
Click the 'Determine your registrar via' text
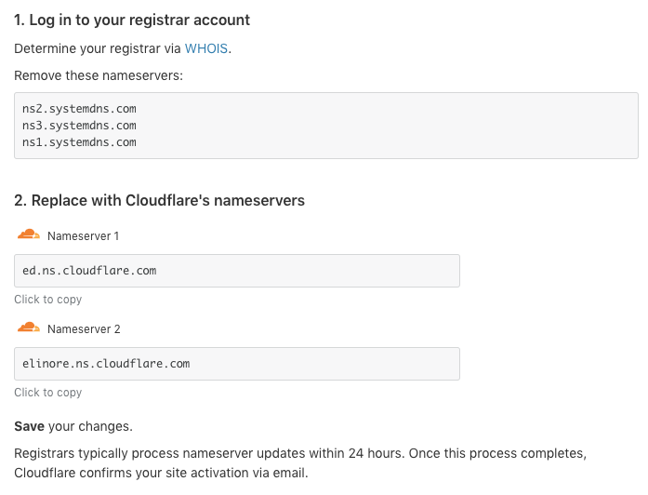pos(98,48)
